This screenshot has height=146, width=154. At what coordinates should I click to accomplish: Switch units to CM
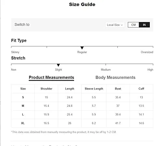pyautogui.click(x=133, y=25)
